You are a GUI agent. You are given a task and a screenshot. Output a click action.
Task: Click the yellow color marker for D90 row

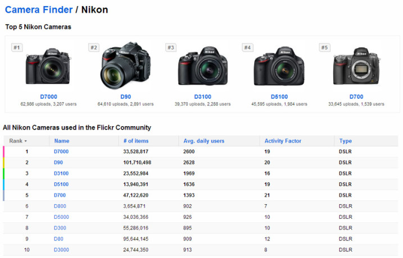coord(3,163)
